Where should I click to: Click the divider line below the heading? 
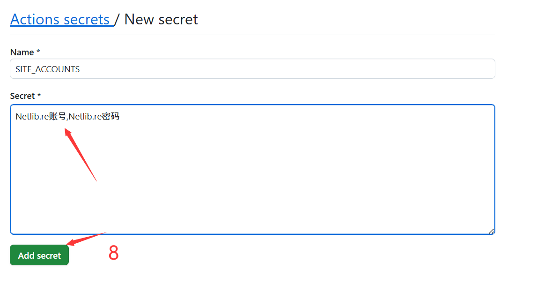252,35
